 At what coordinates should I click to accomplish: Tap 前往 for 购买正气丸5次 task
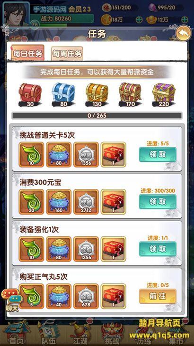click(158, 296)
